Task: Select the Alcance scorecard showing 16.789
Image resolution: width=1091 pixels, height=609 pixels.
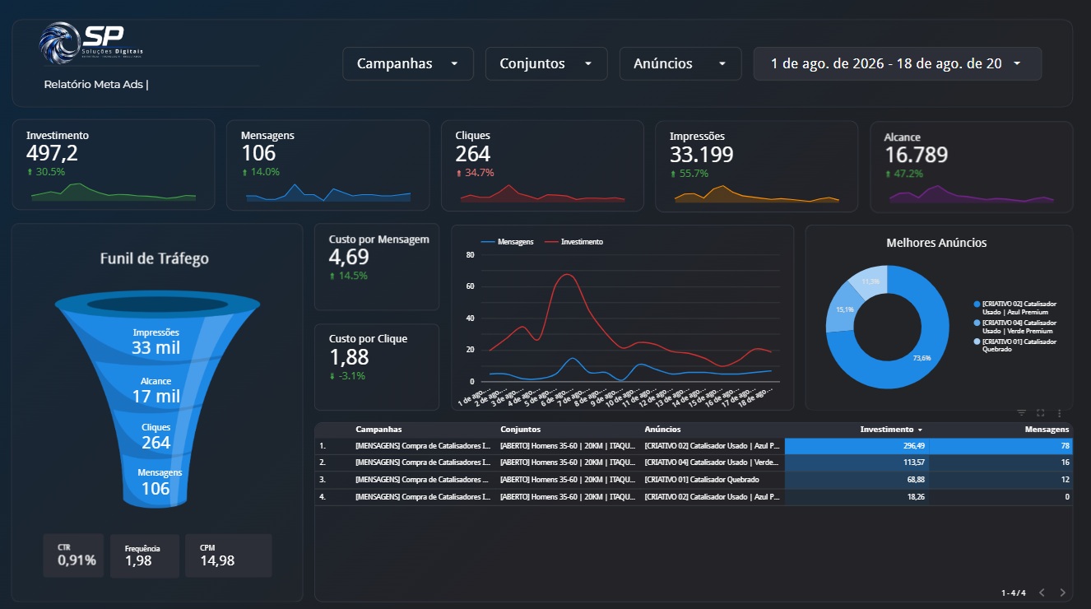Action: click(972, 166)
